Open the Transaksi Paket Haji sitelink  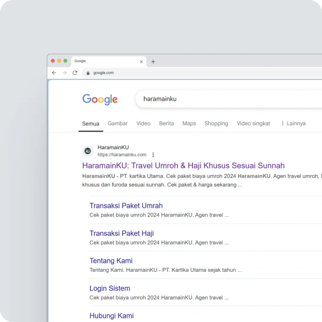point(122,233)
